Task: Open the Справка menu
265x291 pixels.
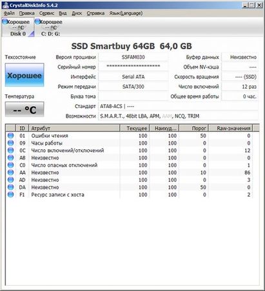Action: (x=95, y=14)
